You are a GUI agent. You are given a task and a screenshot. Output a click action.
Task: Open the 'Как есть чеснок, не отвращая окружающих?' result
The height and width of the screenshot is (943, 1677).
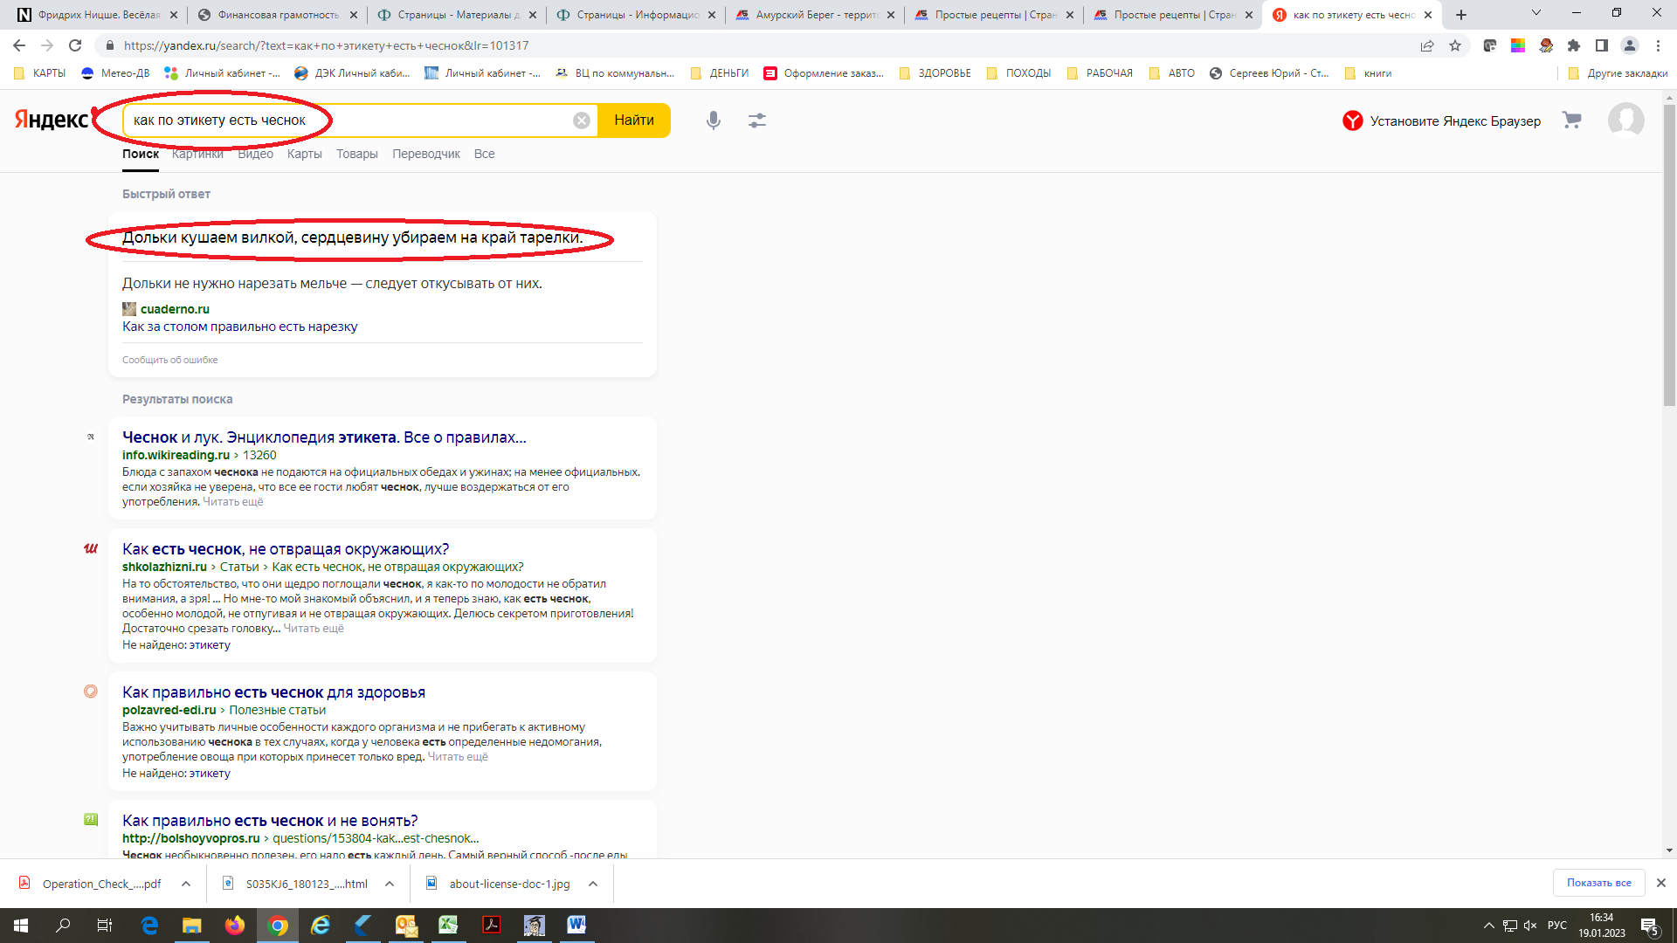(x=285, y=549)
